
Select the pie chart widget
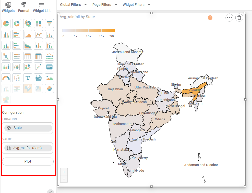coord(6,24)
